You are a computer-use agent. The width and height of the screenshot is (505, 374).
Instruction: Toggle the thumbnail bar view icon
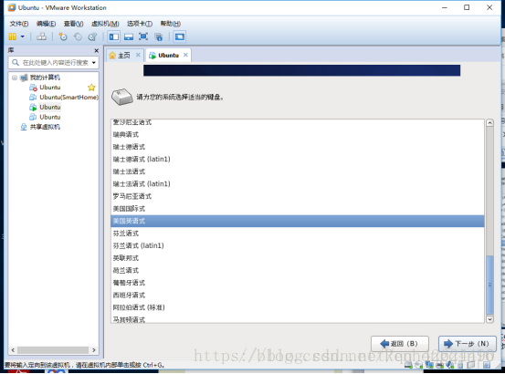pyautogui.click(x=129, y=36)
